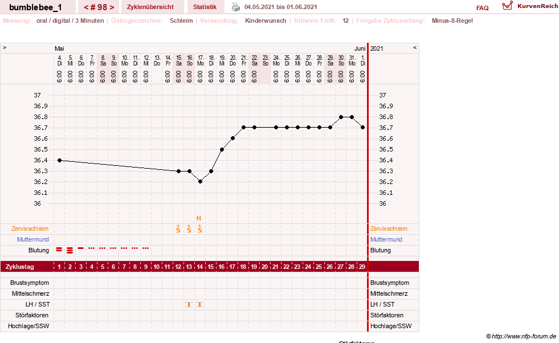Click date header 1. Di in June
Viewport: 559px width, 343px height.
click(x=362, y=60)
